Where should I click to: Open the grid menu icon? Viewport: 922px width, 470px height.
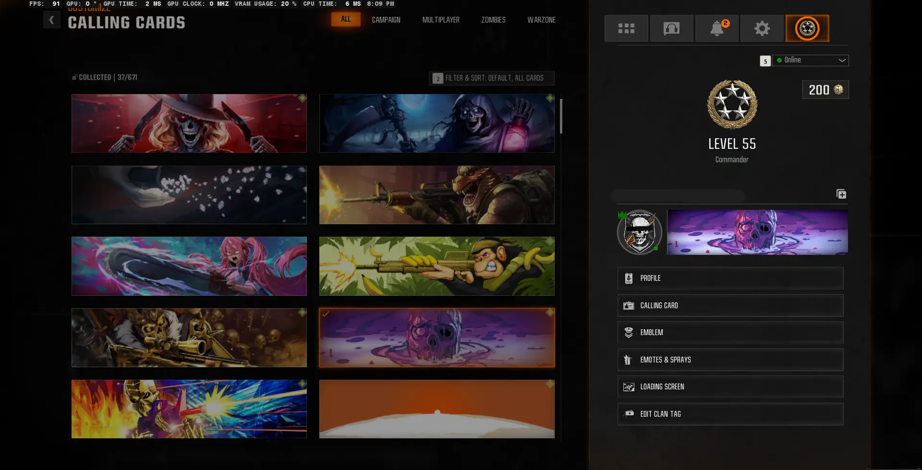tap(626, 28)
